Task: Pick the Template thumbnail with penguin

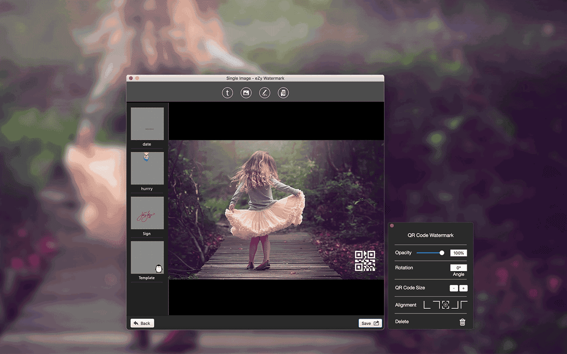Action: tap(147, 258)
